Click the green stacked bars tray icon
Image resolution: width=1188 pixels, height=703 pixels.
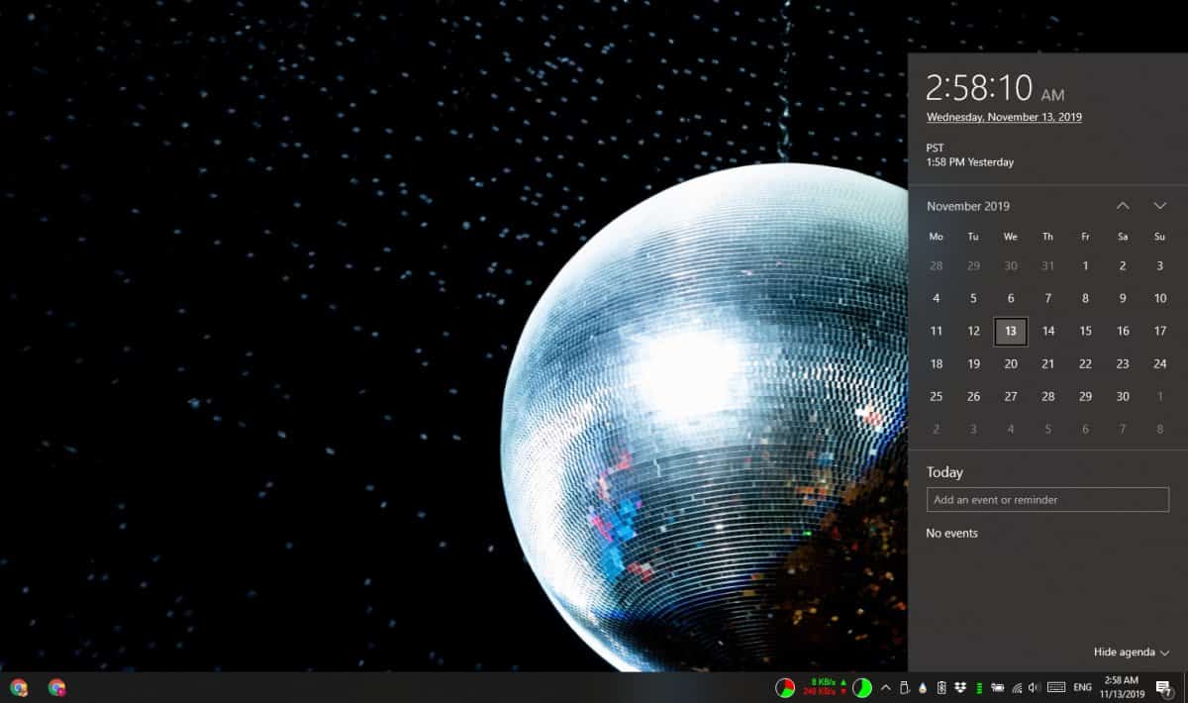click(x=979, y=688)
